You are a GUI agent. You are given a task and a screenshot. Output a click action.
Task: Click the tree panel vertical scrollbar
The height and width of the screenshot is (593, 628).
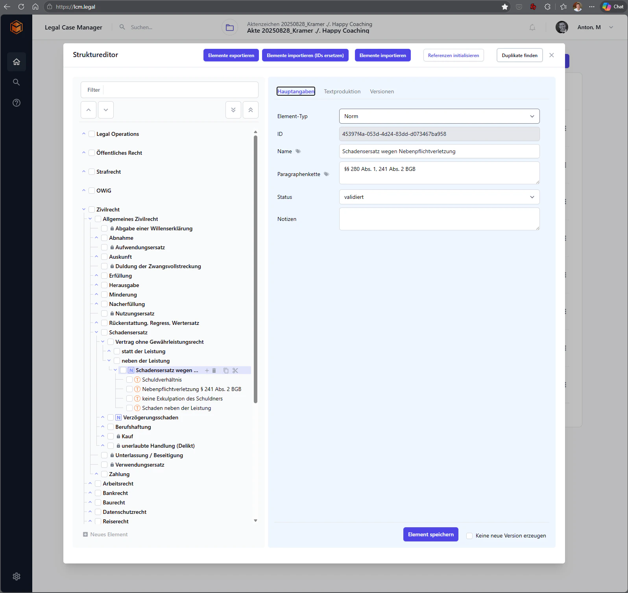click(x=255, y=269)
